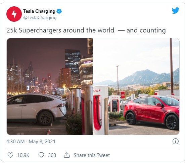
Task: Click the Share this Tweet text
Action: pyautogui.click(x=92, y=155)
